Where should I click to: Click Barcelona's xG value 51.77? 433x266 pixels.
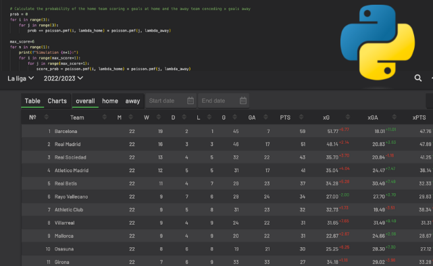(333, 132)
